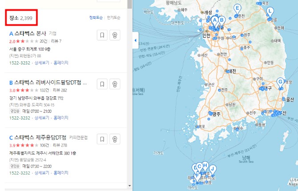Click the 영업중 badge with hours 07:30 ~ 22:00

(15, 166)
